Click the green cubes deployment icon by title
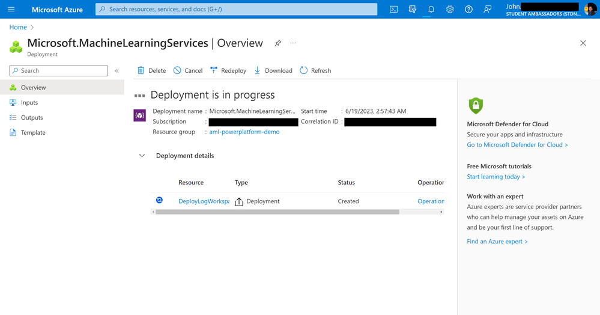Image resolution: width=600 pixels, height=315 pixels. [16, 47]
